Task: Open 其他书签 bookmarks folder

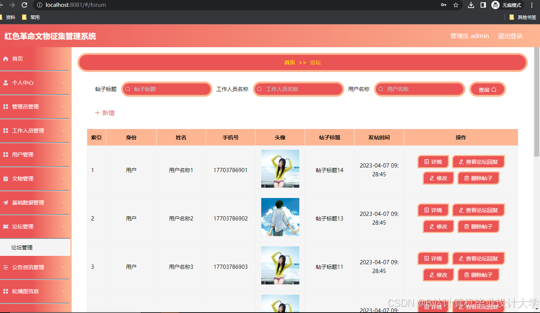Action: coord(523,17)
